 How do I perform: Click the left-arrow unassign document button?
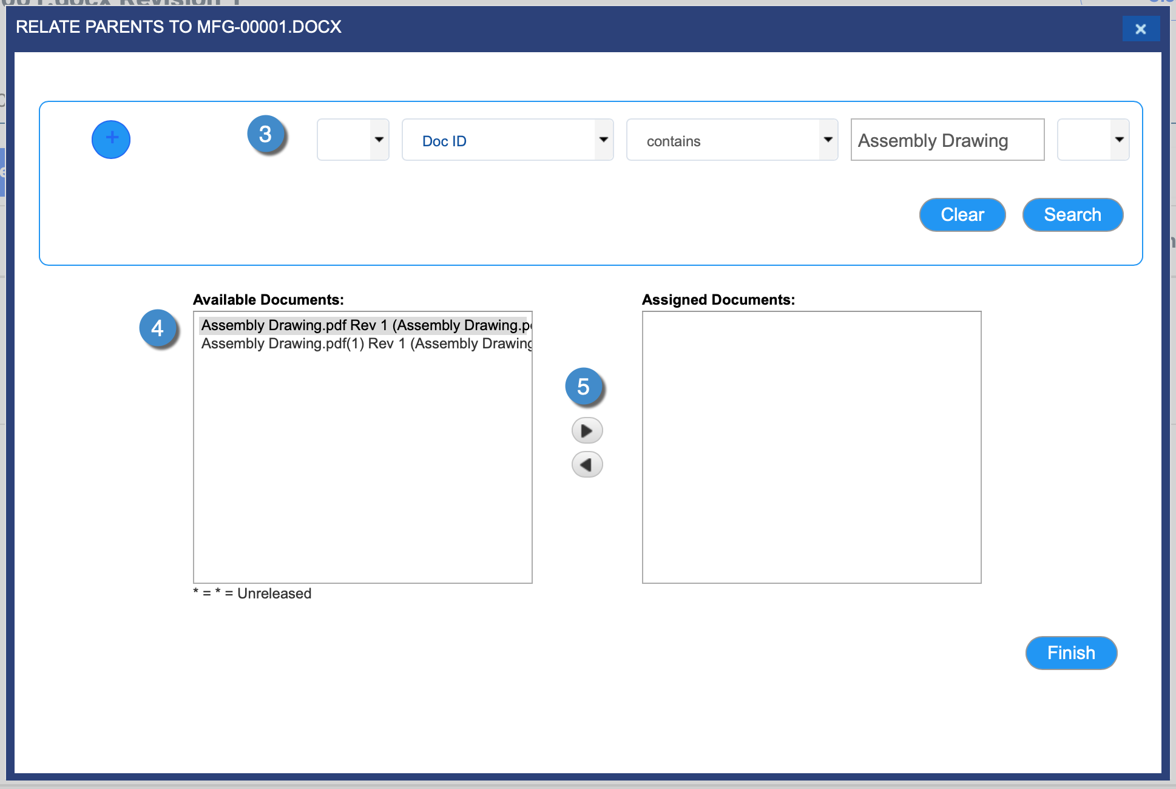(x=587, y=465)
